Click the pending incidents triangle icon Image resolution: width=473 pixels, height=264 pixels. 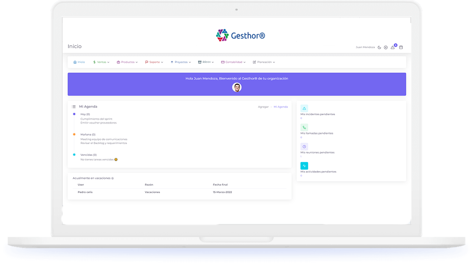coord(304,108)
